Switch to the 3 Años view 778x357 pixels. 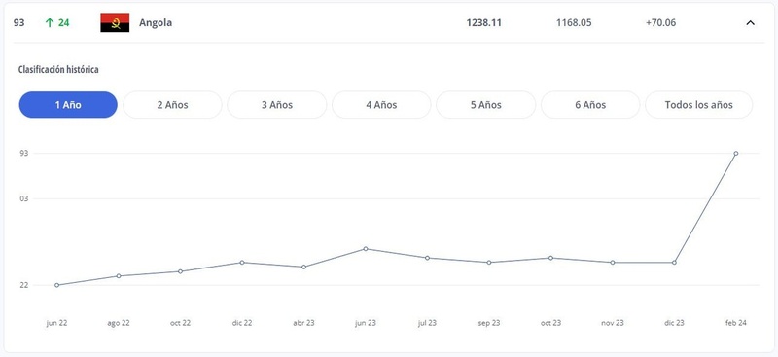coord(277,105)
